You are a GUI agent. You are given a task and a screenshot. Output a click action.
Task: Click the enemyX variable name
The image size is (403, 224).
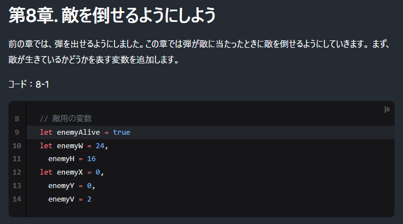[70, 172]
